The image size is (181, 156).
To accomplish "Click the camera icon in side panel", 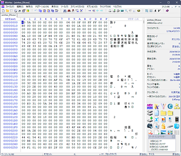I will pyautogui.click(x=150, y=126).
